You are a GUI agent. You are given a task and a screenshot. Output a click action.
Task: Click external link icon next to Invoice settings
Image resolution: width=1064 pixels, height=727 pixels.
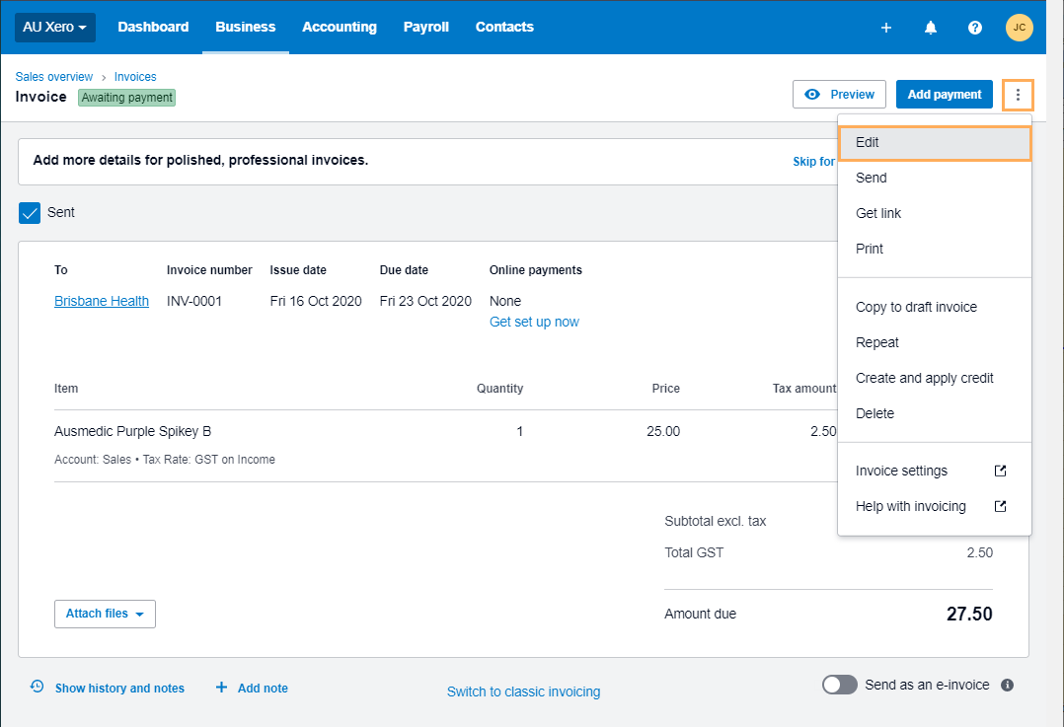pos(1000,471)
